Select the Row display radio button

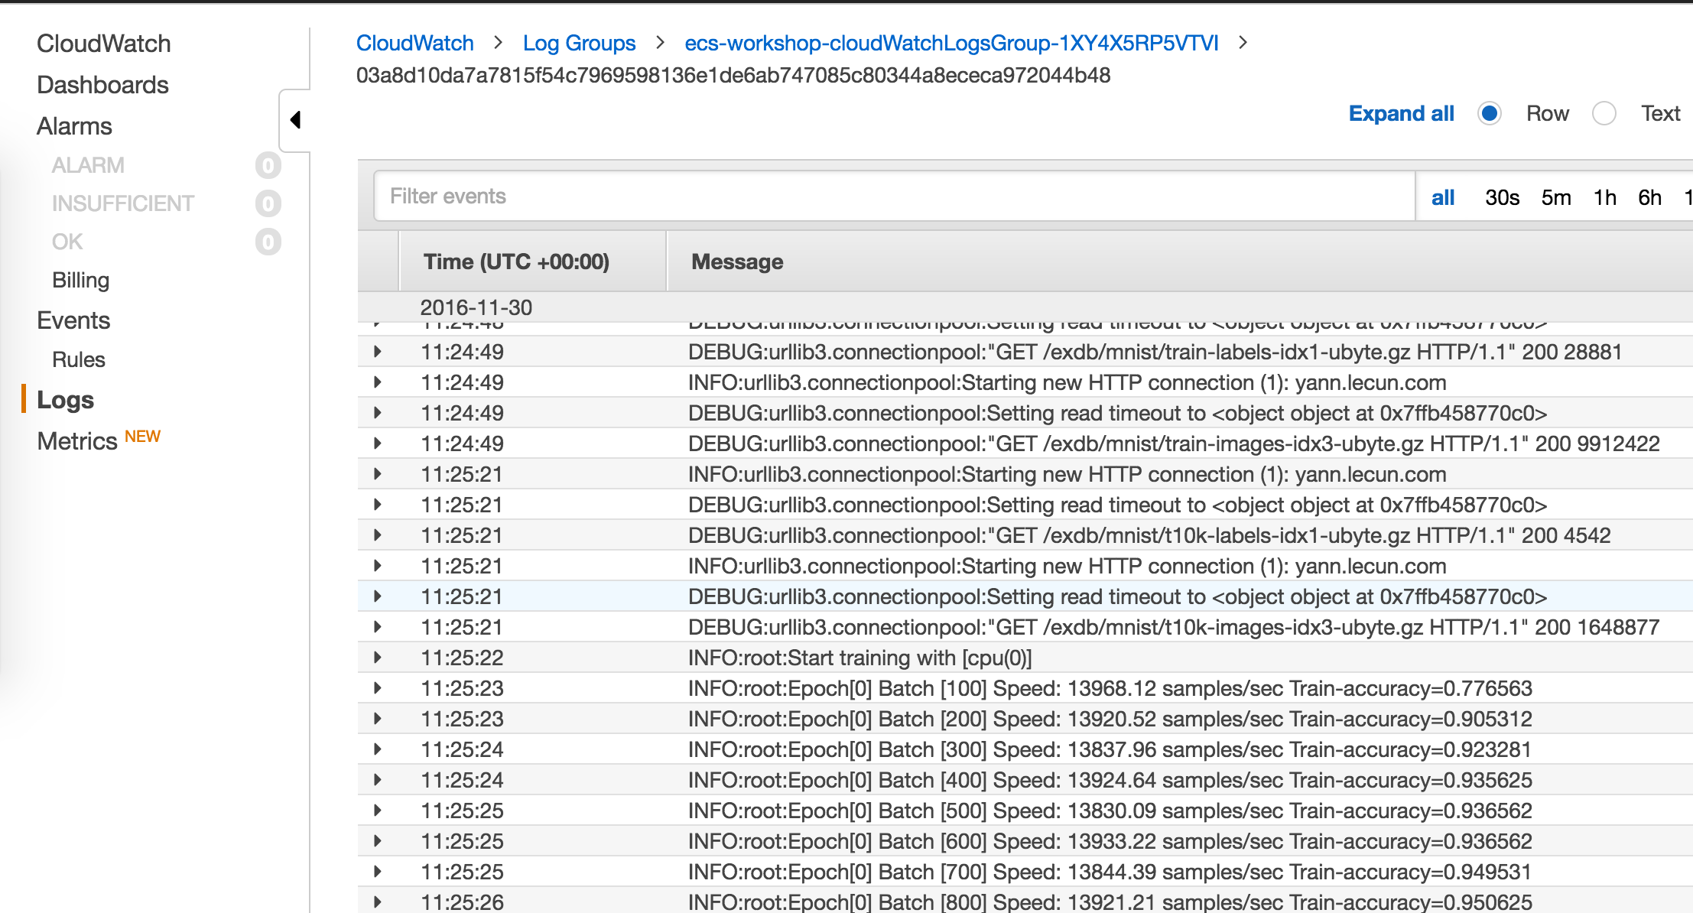pos(1489,113)
